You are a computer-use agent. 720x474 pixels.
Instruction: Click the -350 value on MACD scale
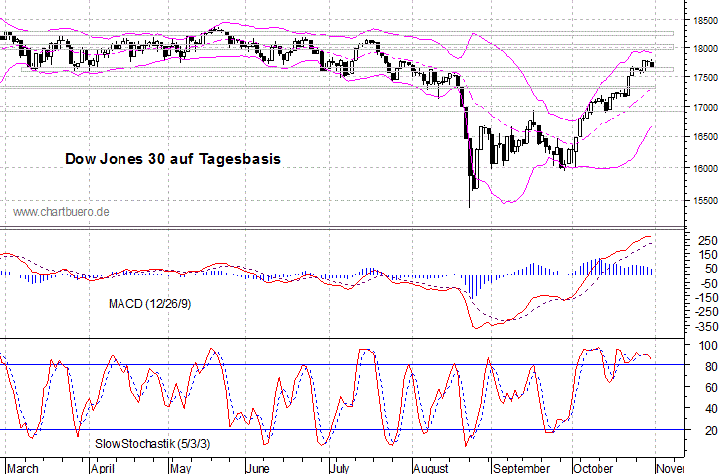tap(707, 327)
